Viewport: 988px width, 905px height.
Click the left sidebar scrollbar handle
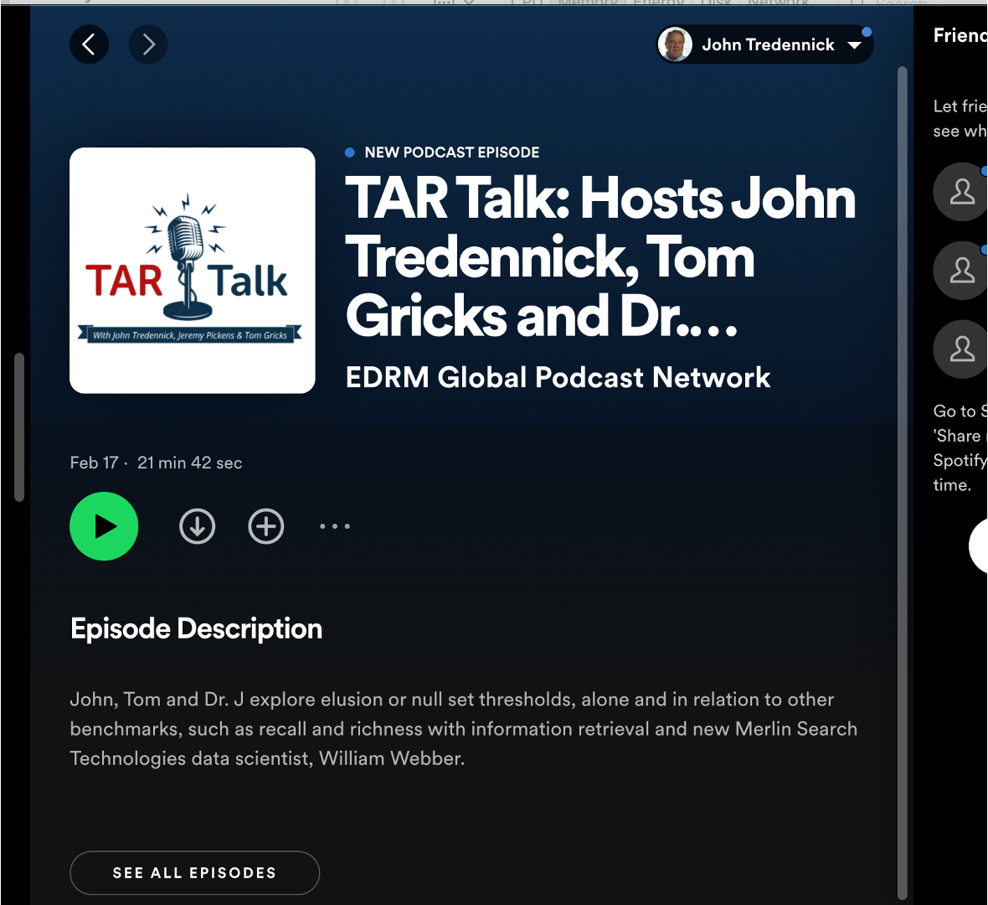(19, 427)
